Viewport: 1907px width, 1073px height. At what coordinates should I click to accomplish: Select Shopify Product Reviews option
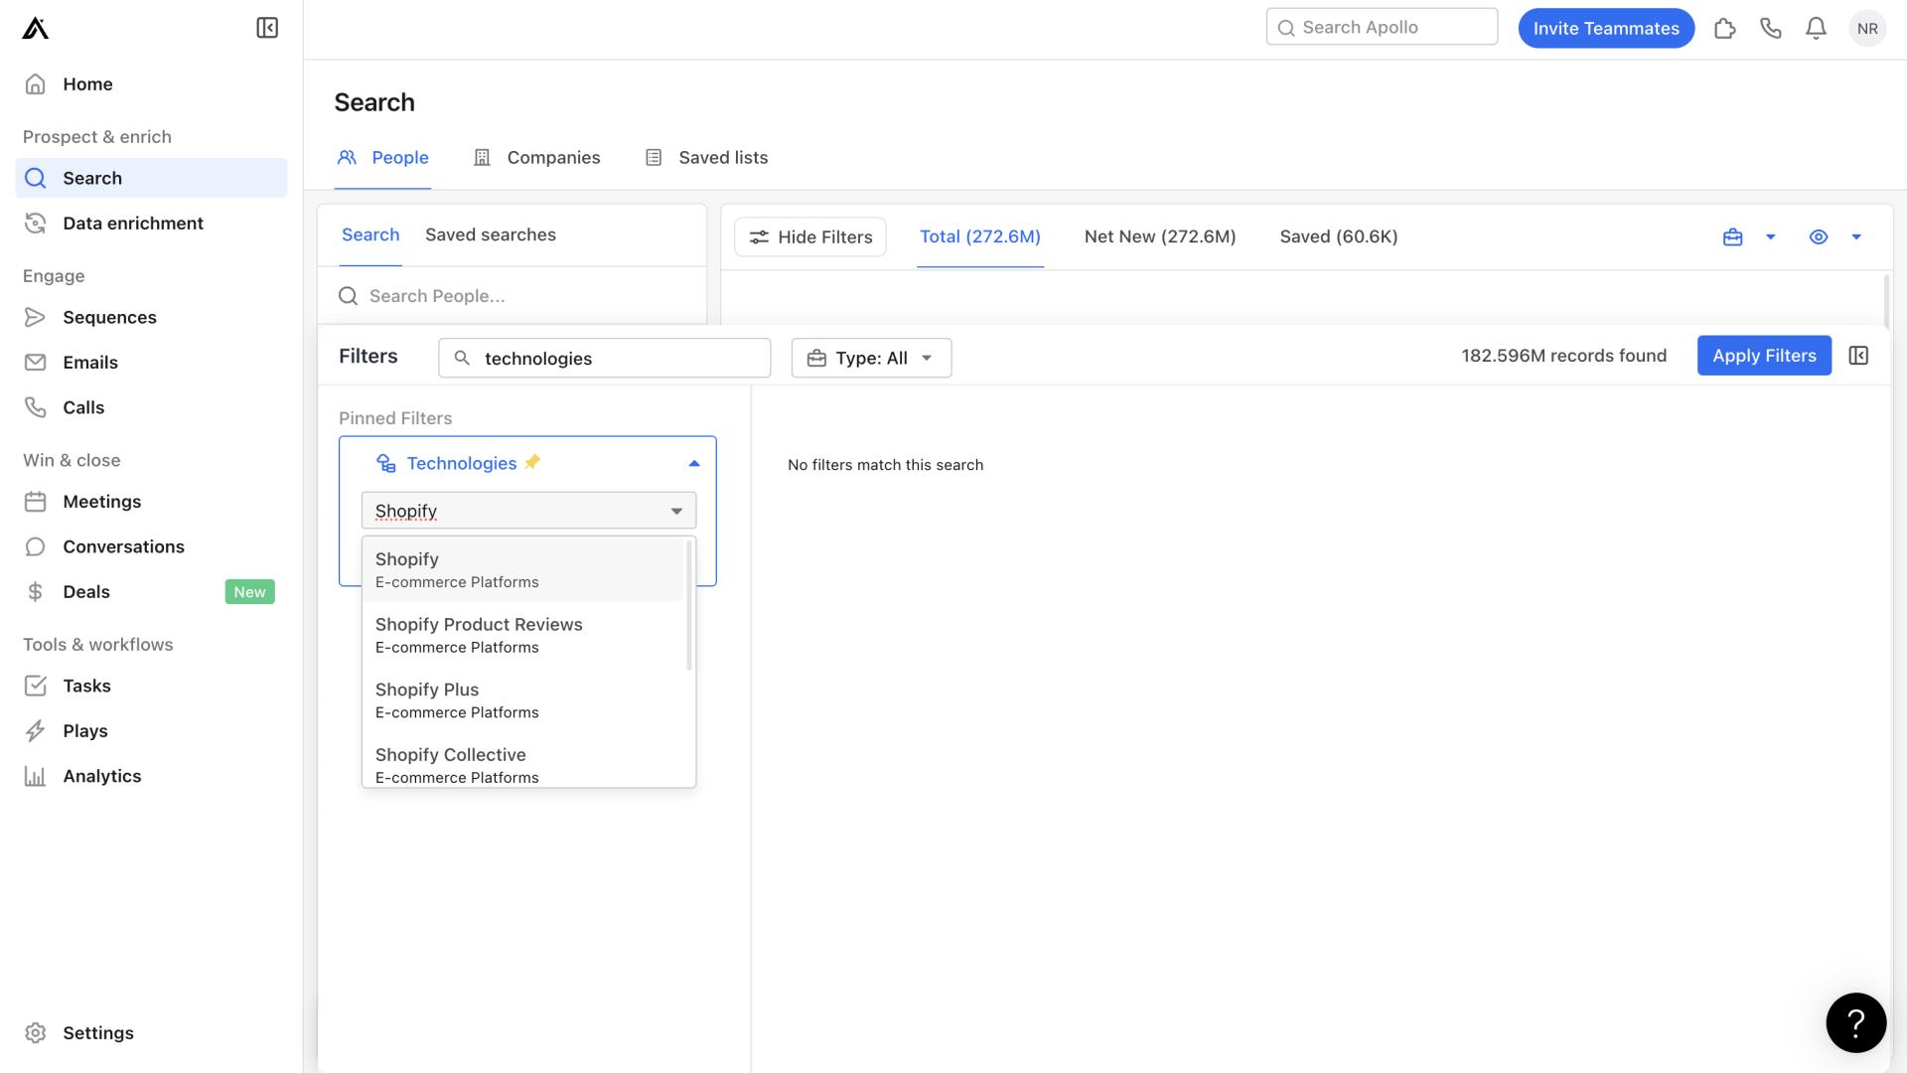(523, 635)
